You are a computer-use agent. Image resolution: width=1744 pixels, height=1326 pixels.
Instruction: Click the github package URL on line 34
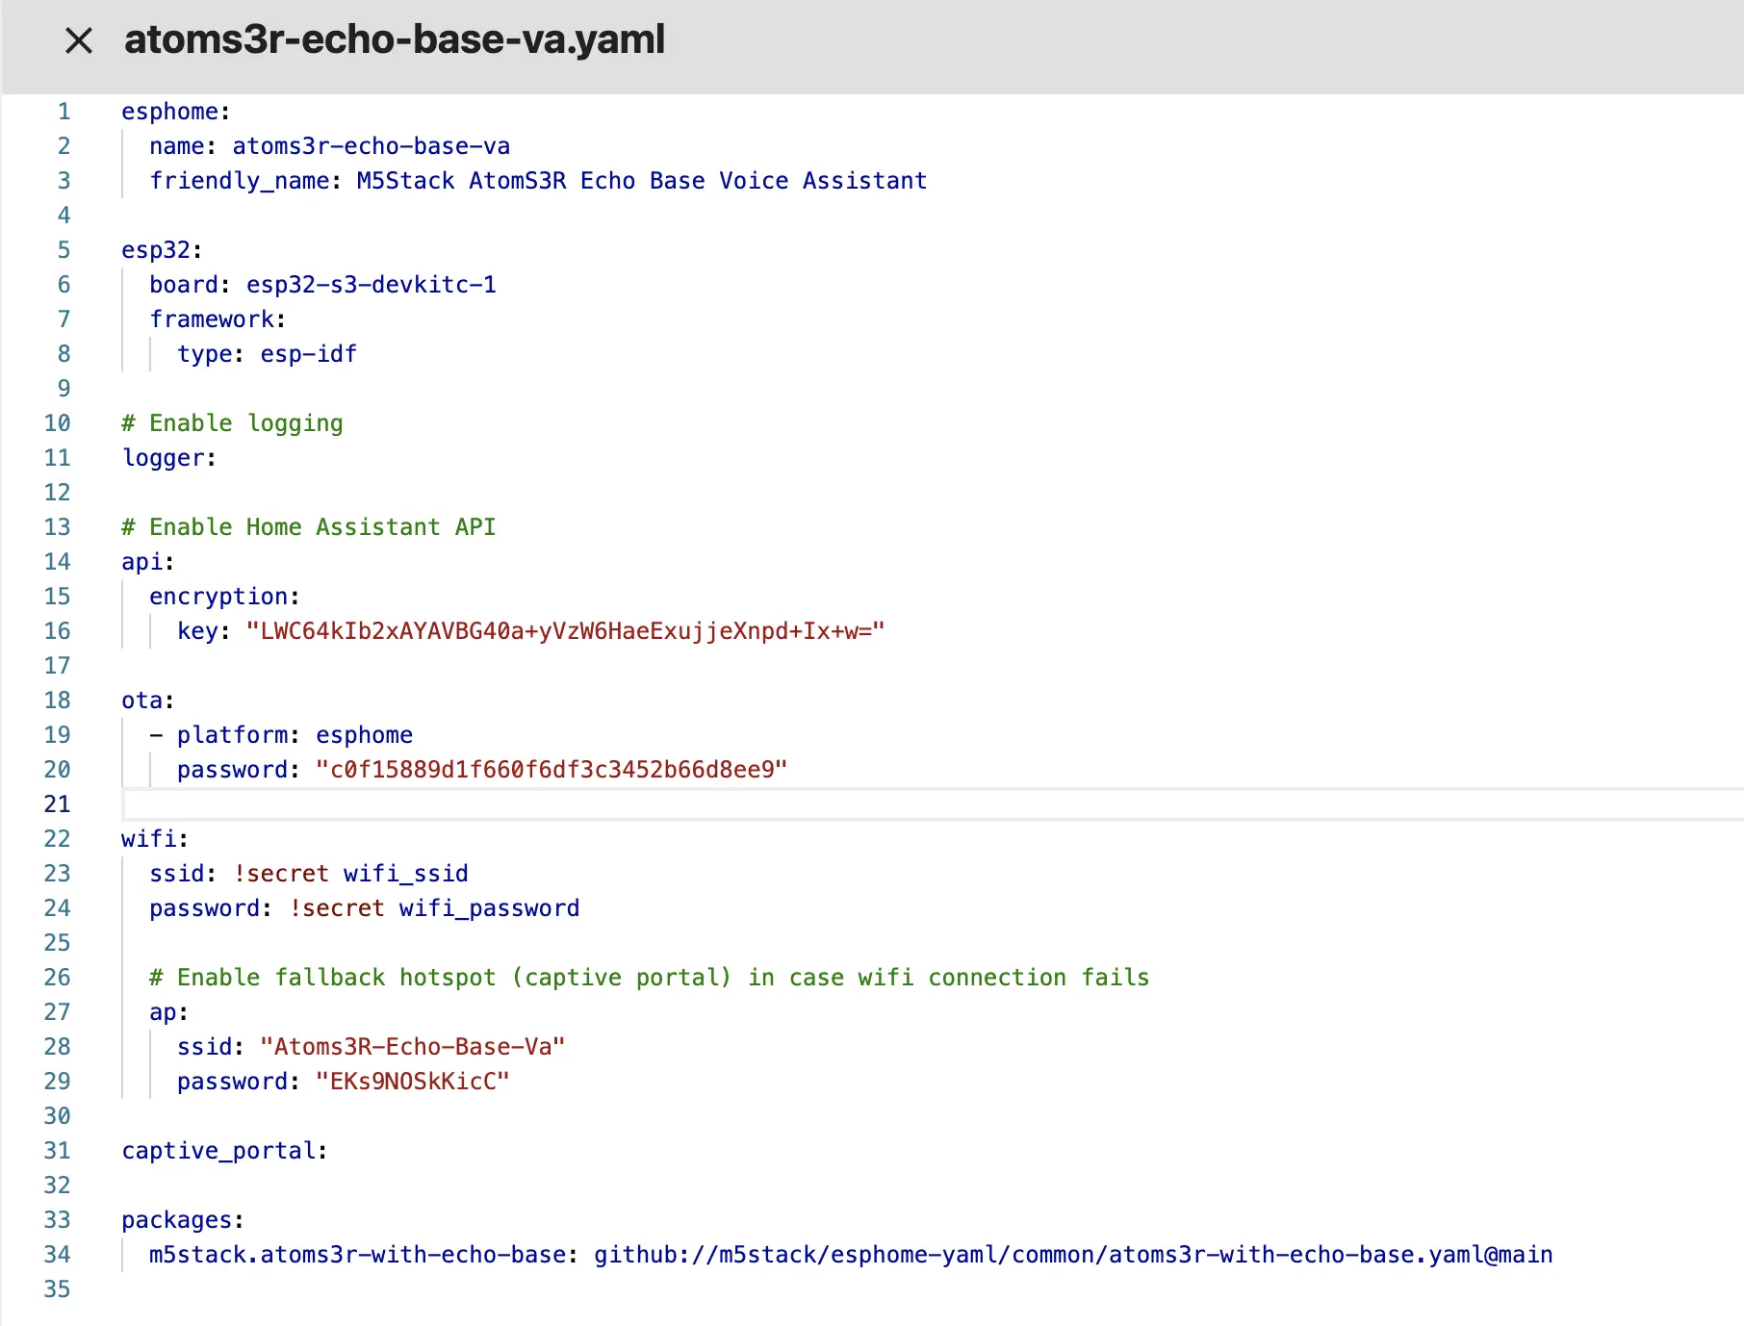click(1072, 1255)
